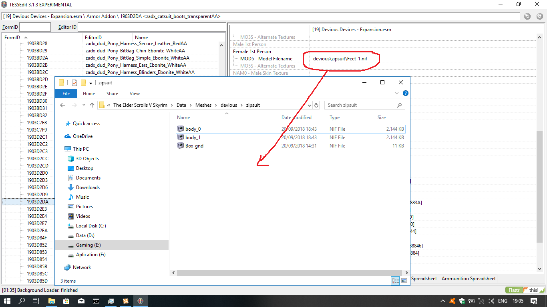Select the Ammunition Spreadsheet tab
The height and width of the screenshot is (307, 547).
pyautogui.click(x=469, y=279)
